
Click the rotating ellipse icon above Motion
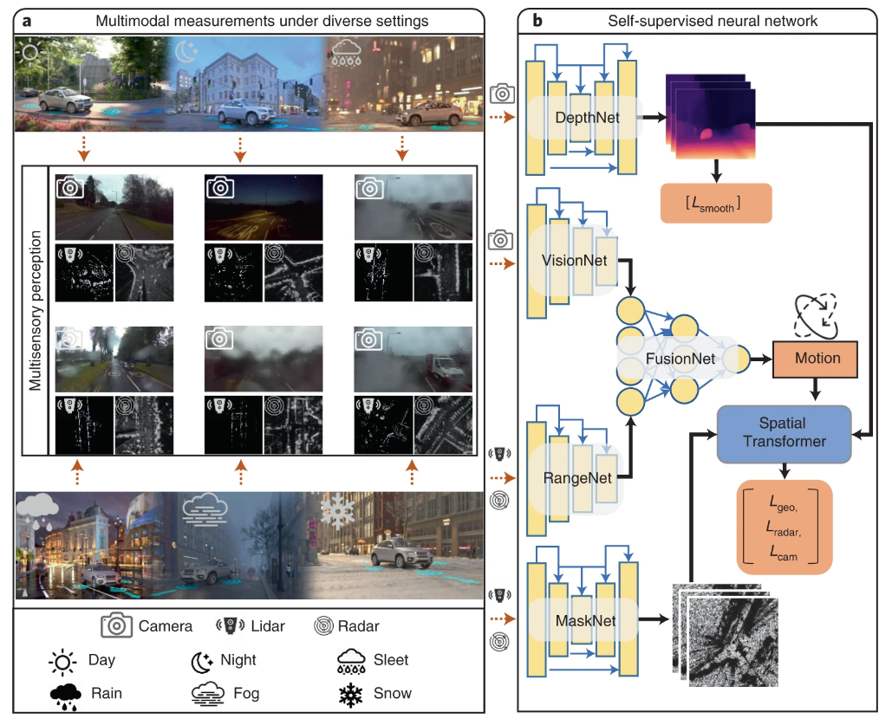(816, 315)
